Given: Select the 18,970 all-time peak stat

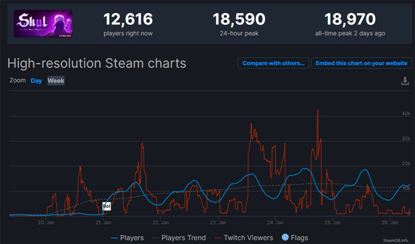Looking at the screenshot, I should coord(350,23).
